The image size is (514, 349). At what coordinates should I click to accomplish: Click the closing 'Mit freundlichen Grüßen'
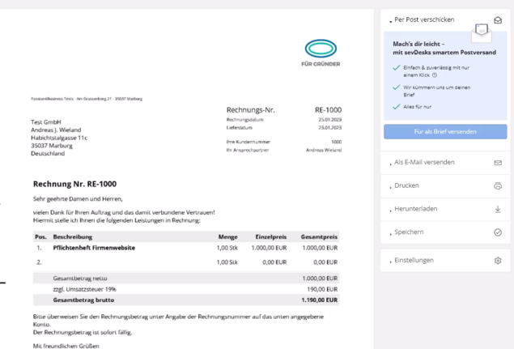tap(66, 346)
